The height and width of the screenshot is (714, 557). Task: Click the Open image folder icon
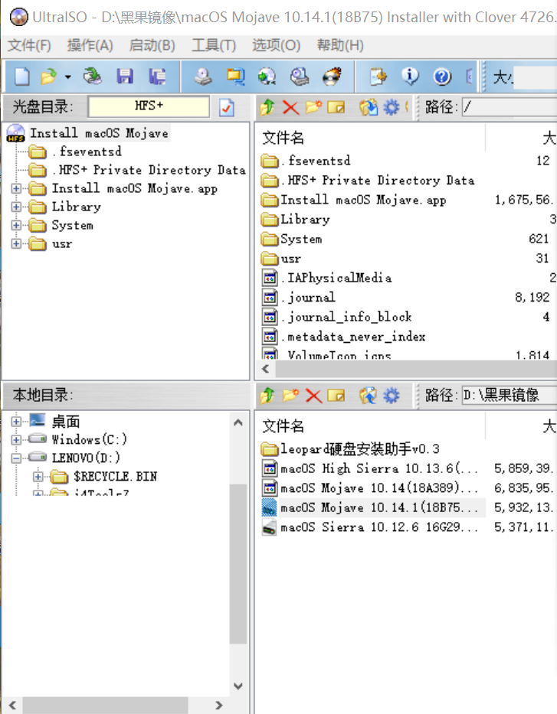click(48, 77)
